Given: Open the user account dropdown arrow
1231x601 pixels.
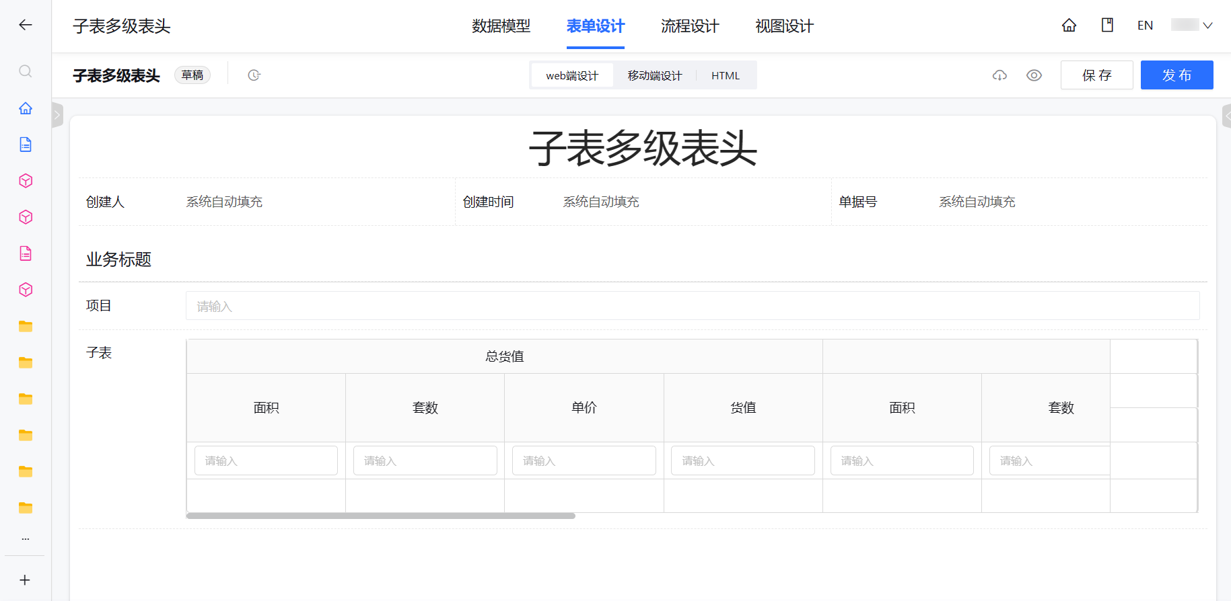Looking at the screenshot, I should 1207,26.
